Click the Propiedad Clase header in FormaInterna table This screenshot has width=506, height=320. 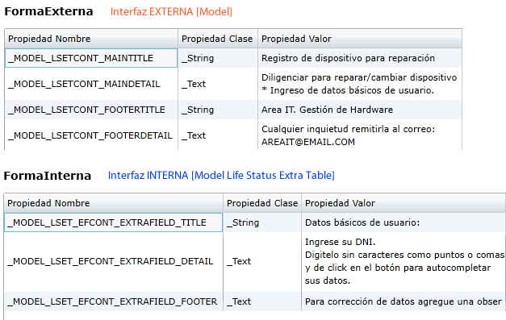point(262,203)
